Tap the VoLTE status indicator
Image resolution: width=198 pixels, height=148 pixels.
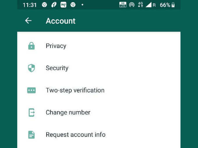click(123, 5)
